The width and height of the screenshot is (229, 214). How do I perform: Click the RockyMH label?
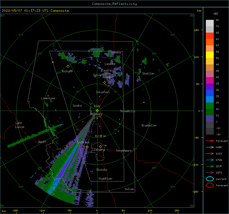point(67,71)
